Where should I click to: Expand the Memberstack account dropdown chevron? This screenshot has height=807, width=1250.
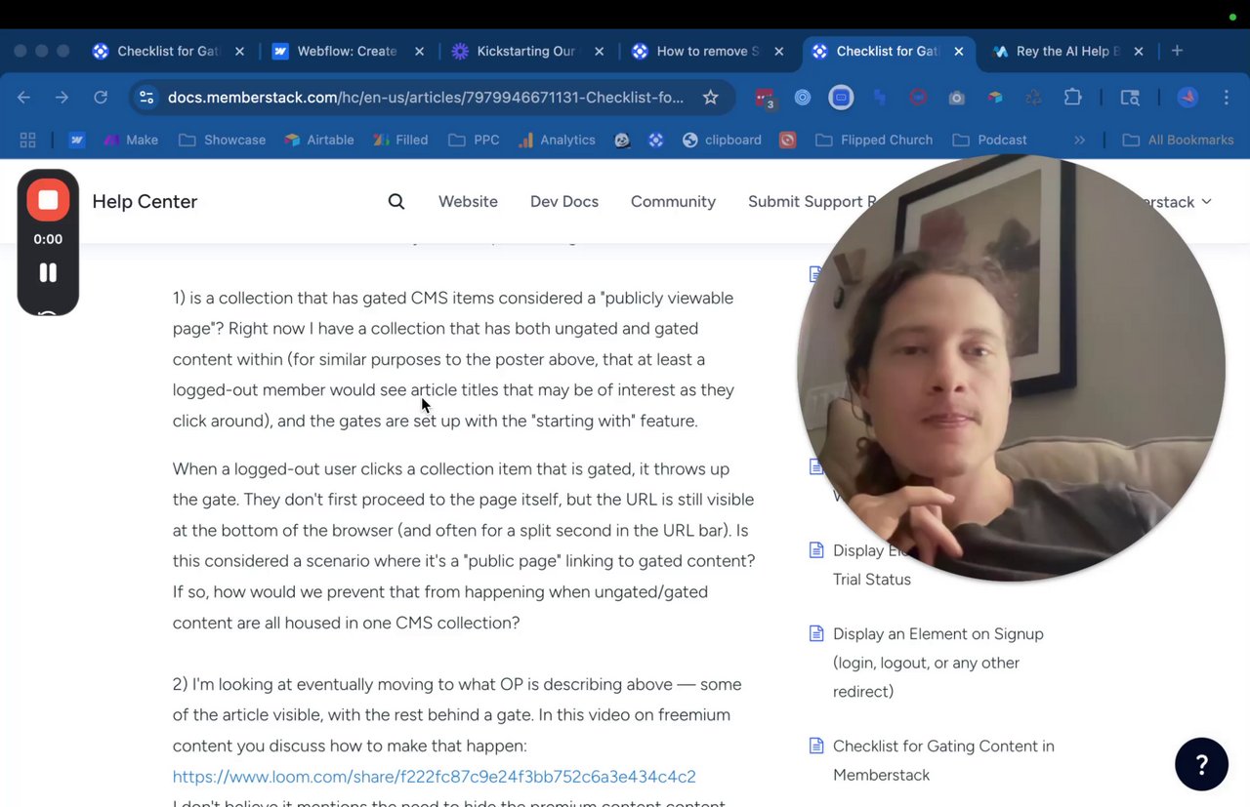click(x=1207, y=201)
